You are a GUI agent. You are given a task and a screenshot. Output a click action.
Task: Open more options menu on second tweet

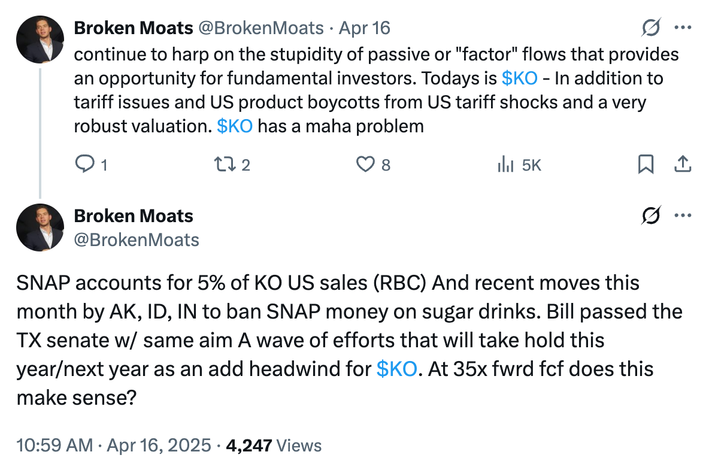(x=683, y=216)
